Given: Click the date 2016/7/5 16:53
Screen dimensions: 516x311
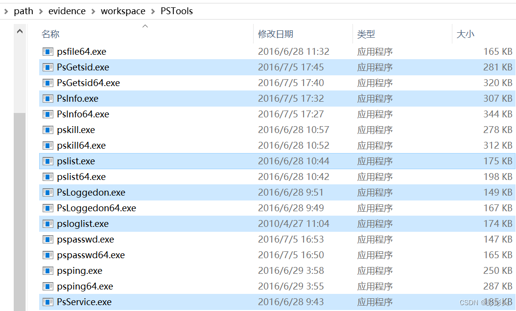Looking at the screenshot, I should (291, 240).
